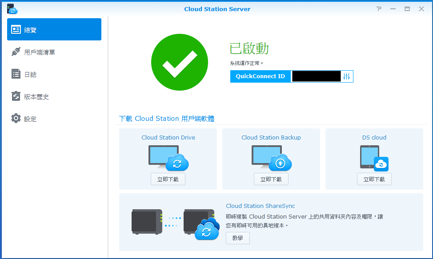Download DS cloud with 立即下載
This screenshot has width=433, height=259.
(374, 179)
